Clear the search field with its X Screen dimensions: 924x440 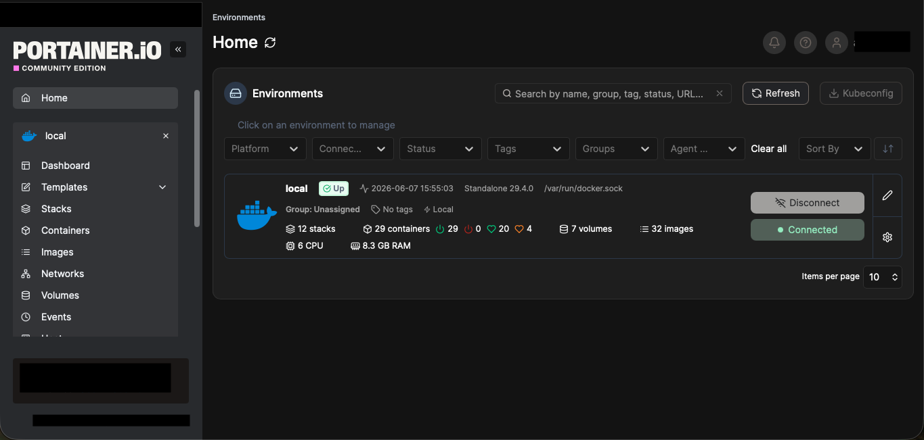click(x=720, y=93)
